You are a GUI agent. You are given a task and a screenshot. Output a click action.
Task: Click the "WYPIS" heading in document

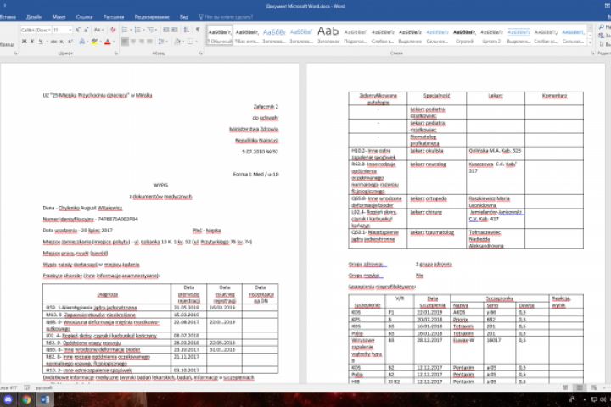point(160,186)
